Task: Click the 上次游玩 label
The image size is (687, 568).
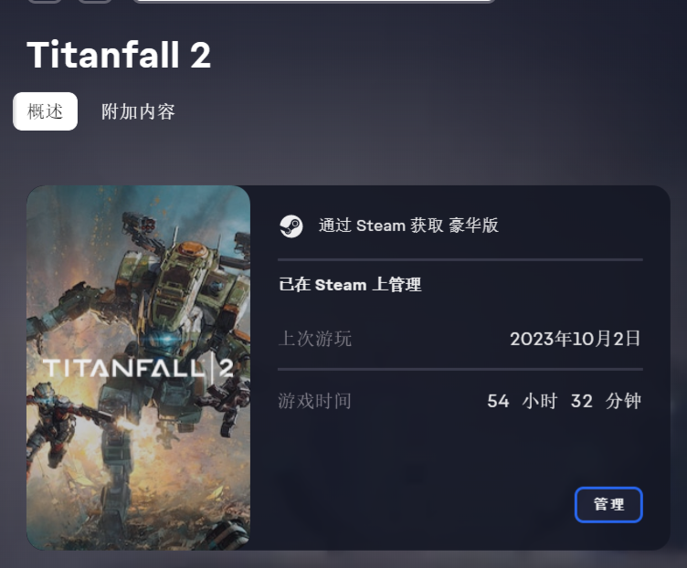Action: (315, 340)
